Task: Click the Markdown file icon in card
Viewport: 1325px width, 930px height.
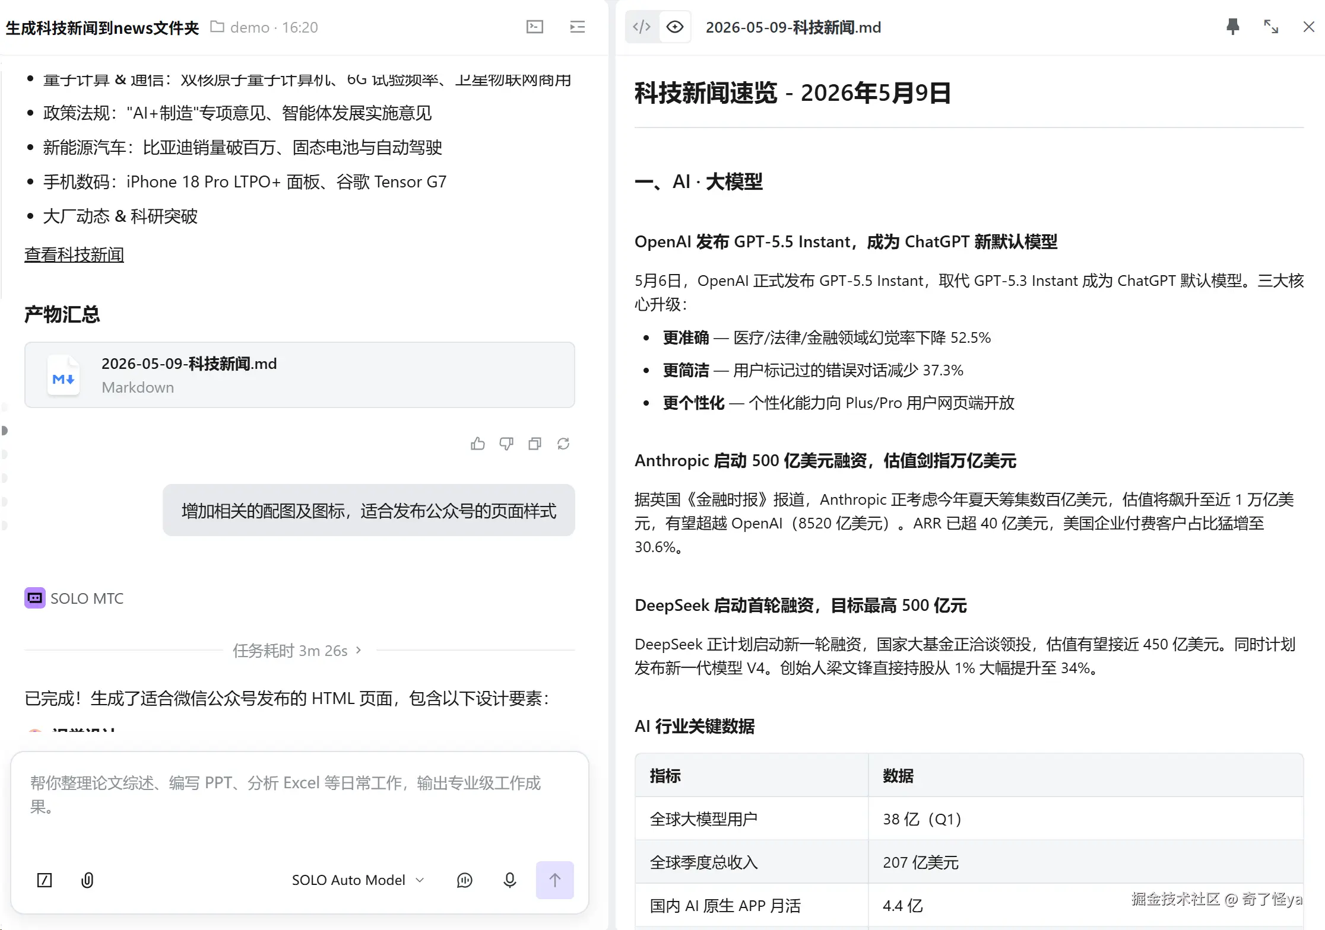Action: (64, 375)
